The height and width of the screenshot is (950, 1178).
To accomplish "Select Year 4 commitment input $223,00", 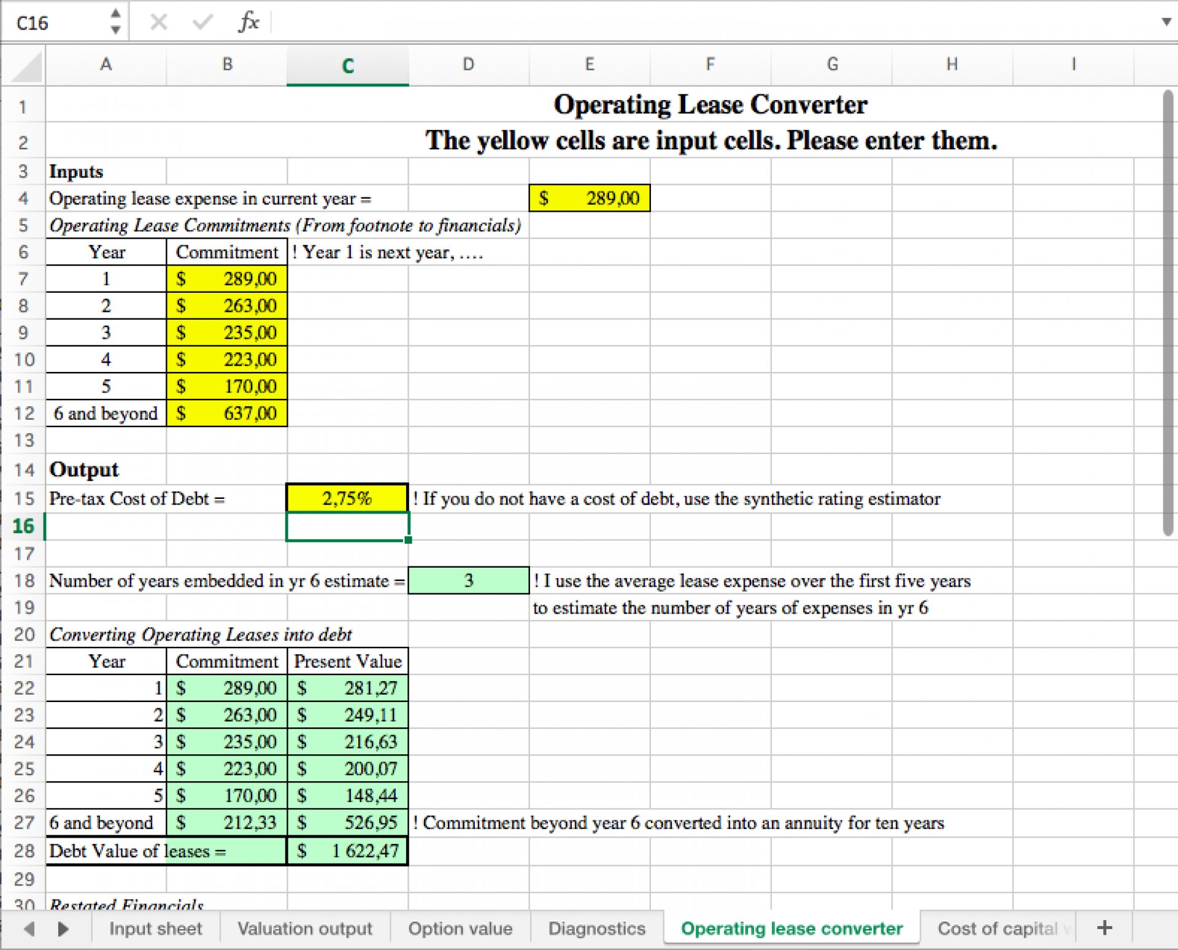I will (227, 359).
